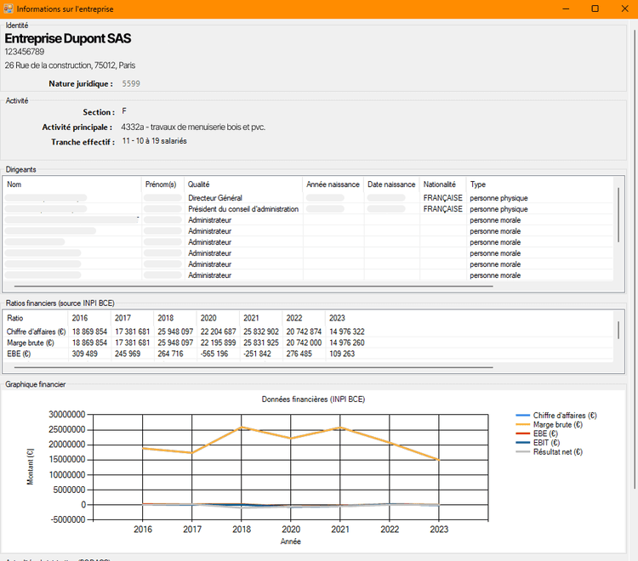Image resolution: width=638 pixels, height=561 pixels.
Task: Close the Informations sur l'entreprise window
Action: tap(625, 8)
